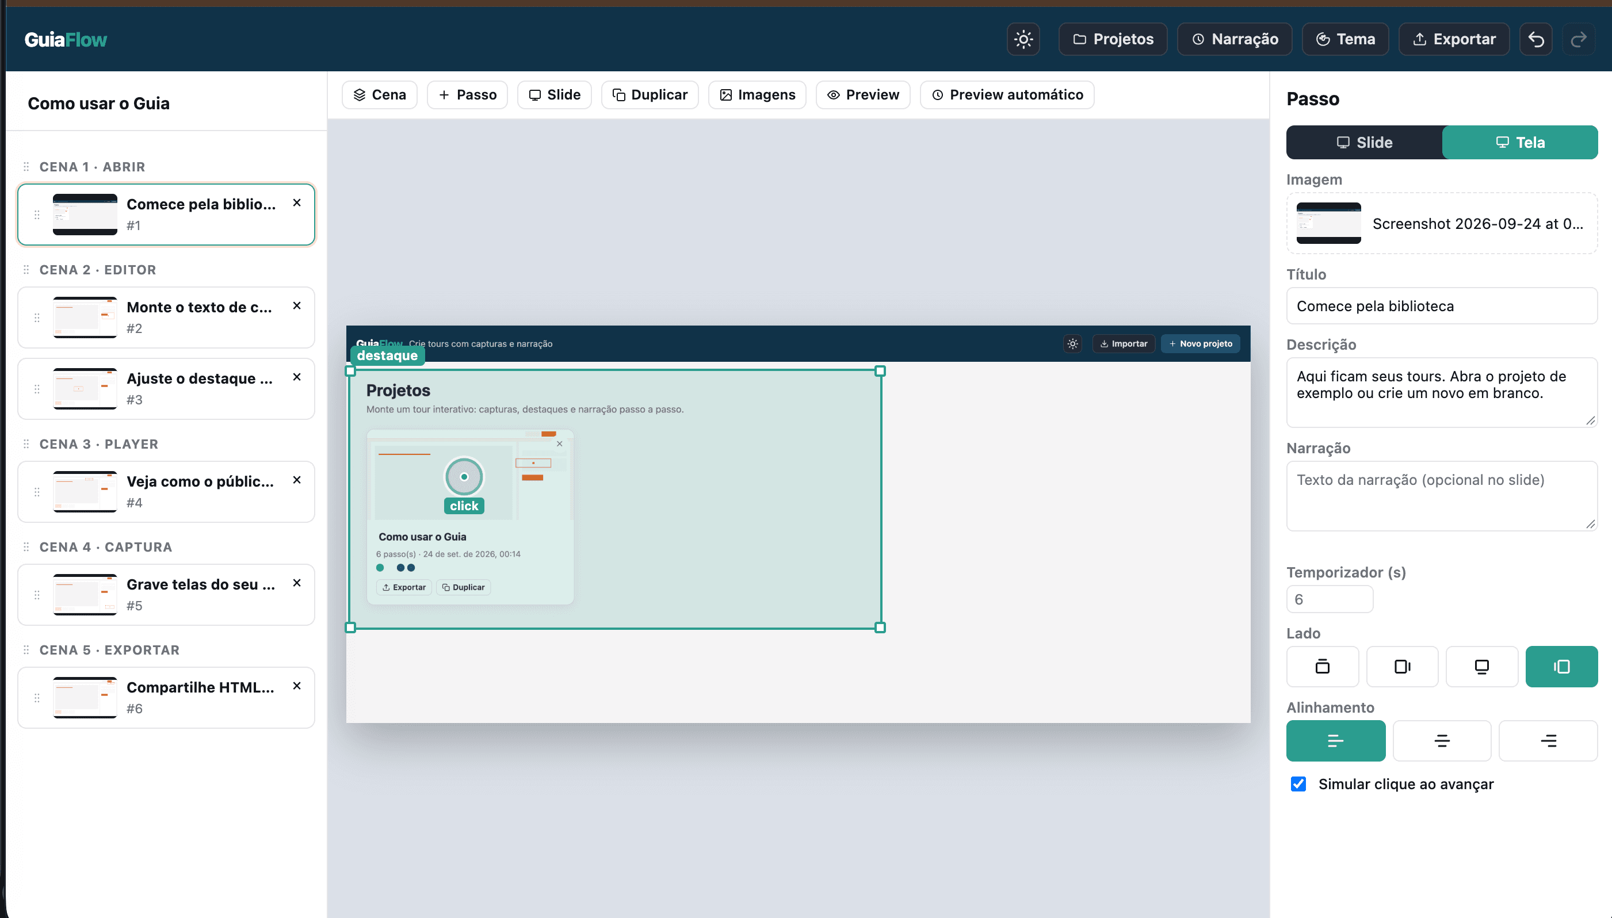Viewport: 1612px width, 918px height.
Task: Click the undo arrow icon
Action: point(1535,39)
